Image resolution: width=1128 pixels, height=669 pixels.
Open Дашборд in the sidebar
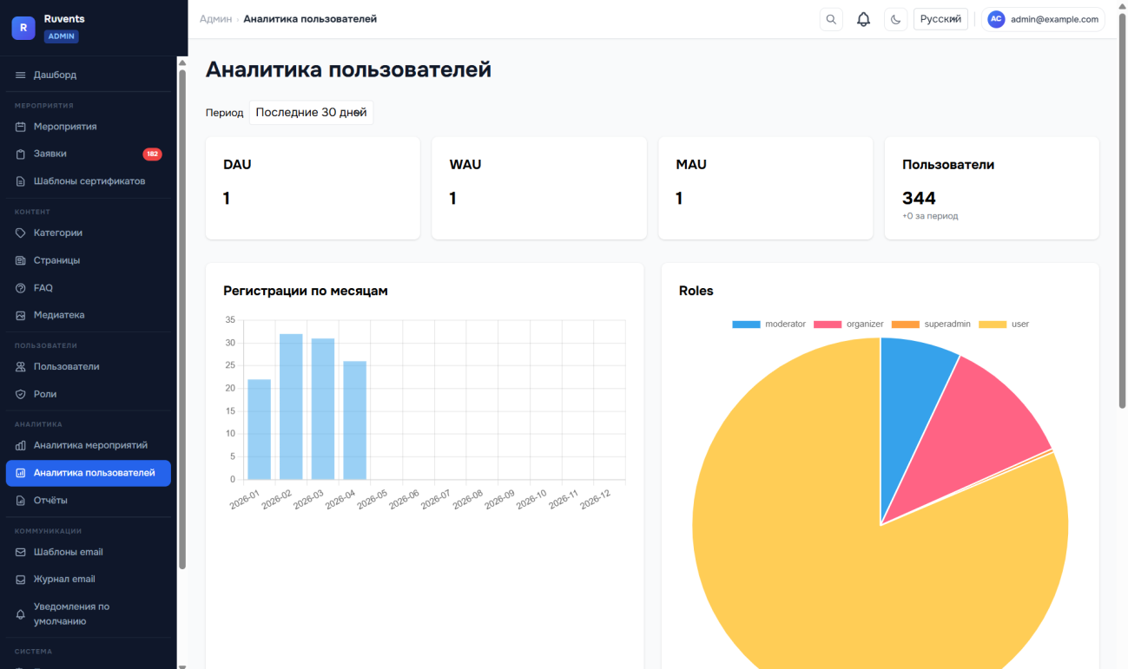coord(89,75)
